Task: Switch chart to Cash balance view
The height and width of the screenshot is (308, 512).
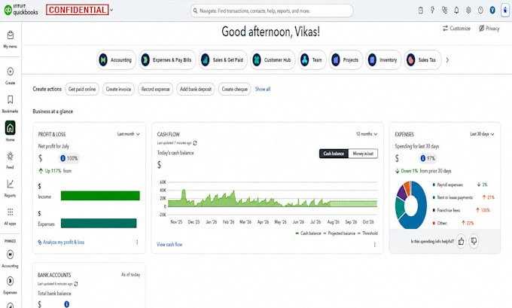Action: tap(334, 154)
